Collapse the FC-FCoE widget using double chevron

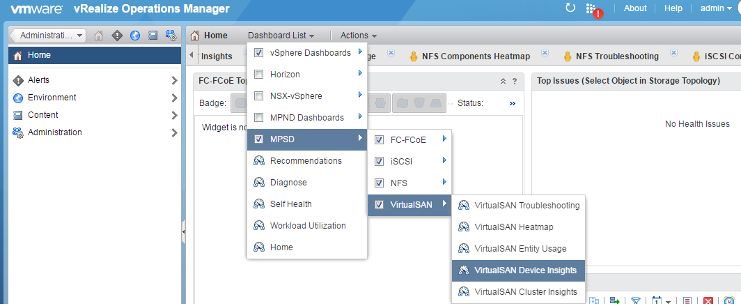504,82
